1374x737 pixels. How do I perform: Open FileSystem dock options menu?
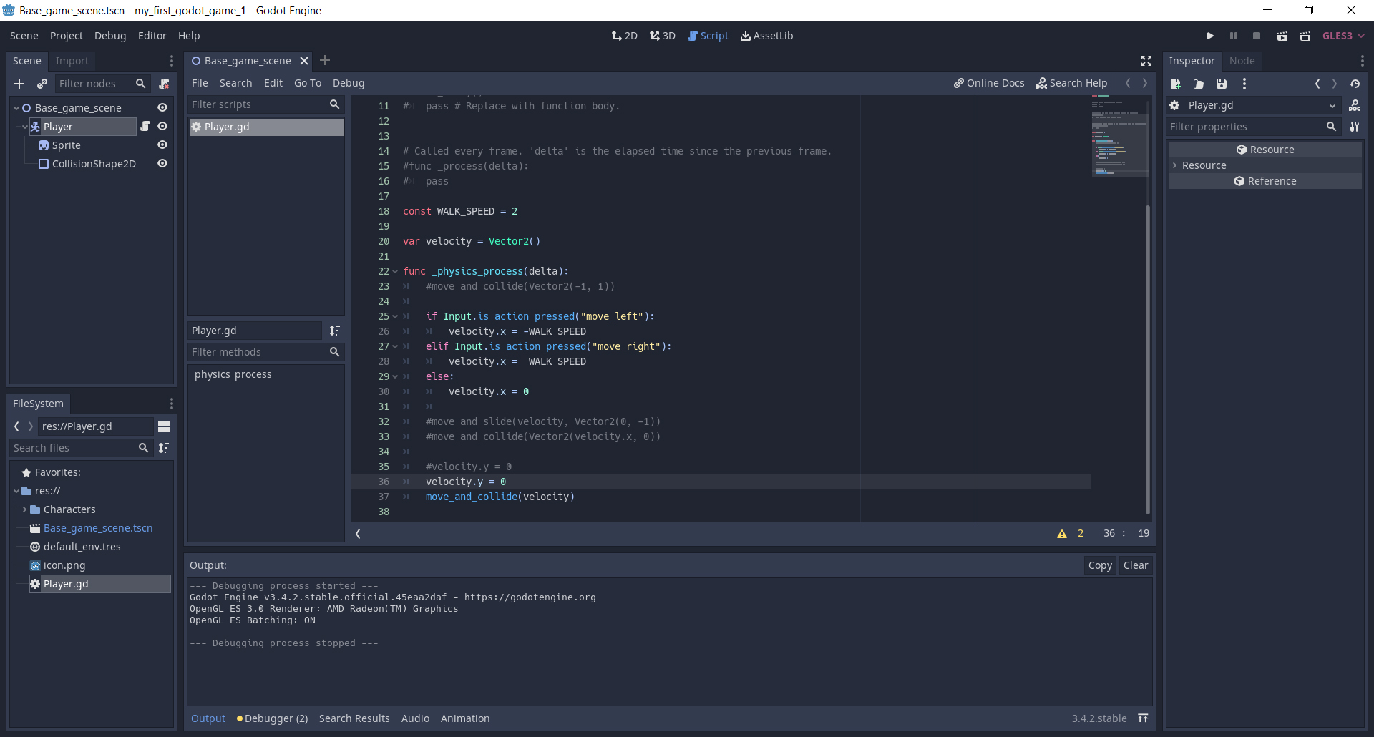pyautogui.click(x=172, y=404)
